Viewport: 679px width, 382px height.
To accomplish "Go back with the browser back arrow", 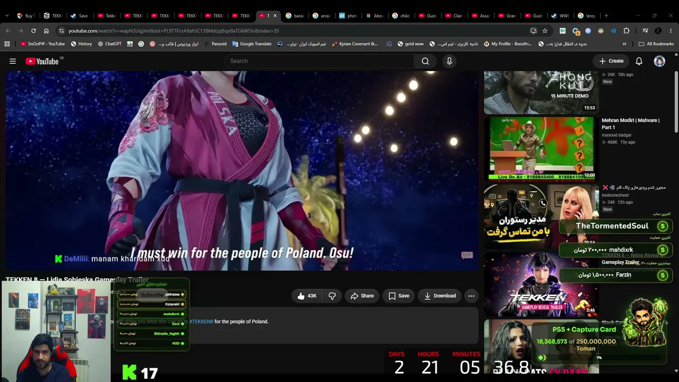I will [8, 31].
